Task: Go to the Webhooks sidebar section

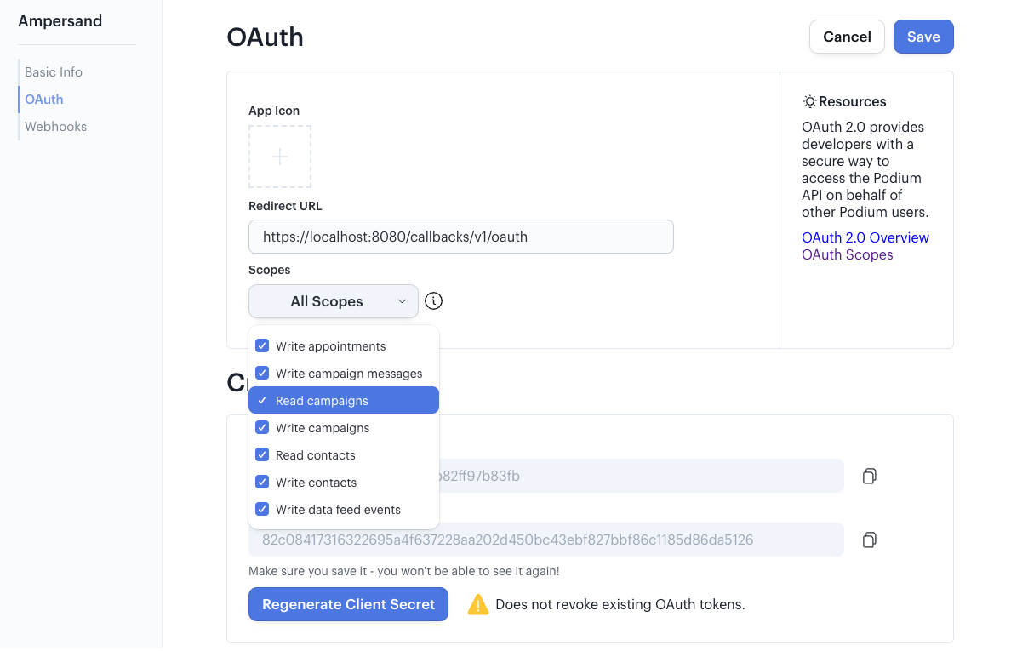Action: (55, 126)
